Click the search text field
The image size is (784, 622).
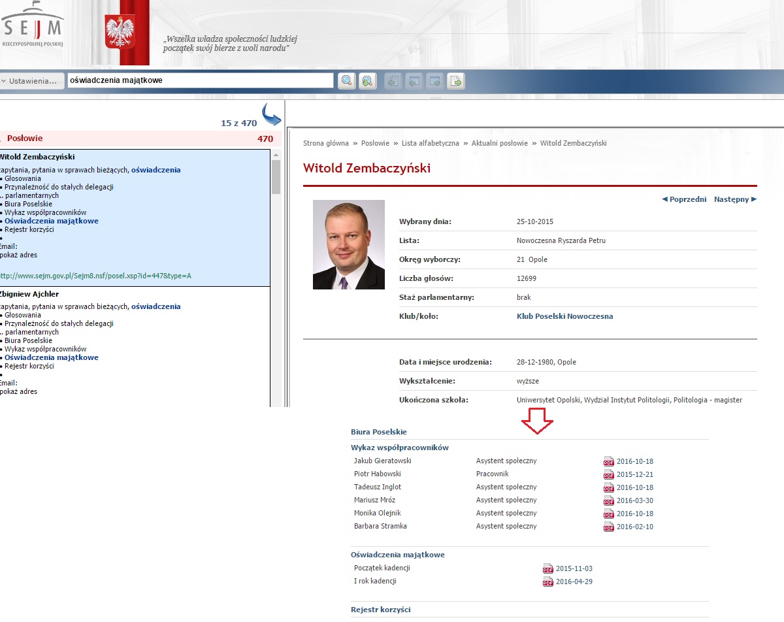(x=200, y=80)
